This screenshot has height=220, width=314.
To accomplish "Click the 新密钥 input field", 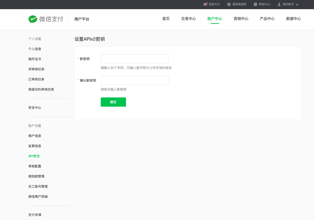I will [135, 59].
